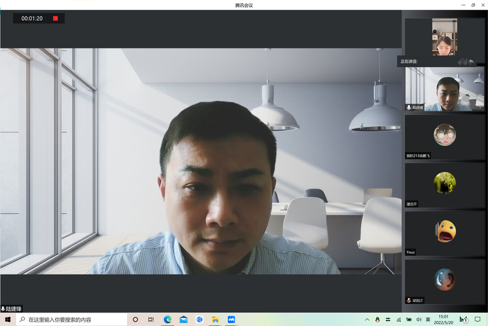Viewport: 488px width, 326px height.
Task: Select 陆建锋's video thumbnail in the sidebar
Action: tap(445, 89)
